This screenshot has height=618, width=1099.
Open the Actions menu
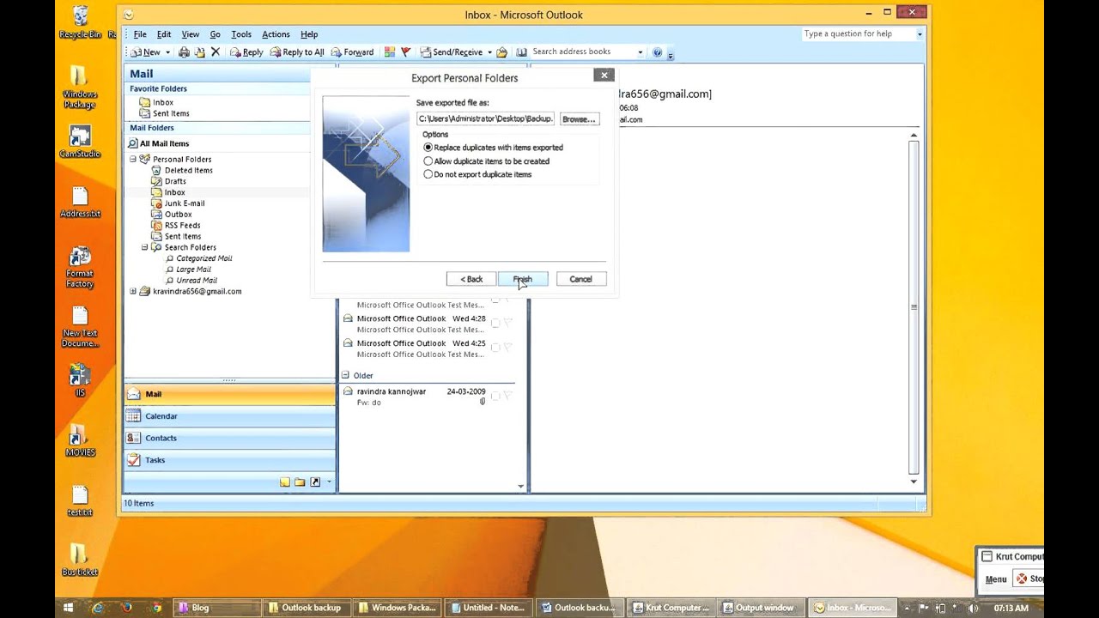(x=276, y=34)
